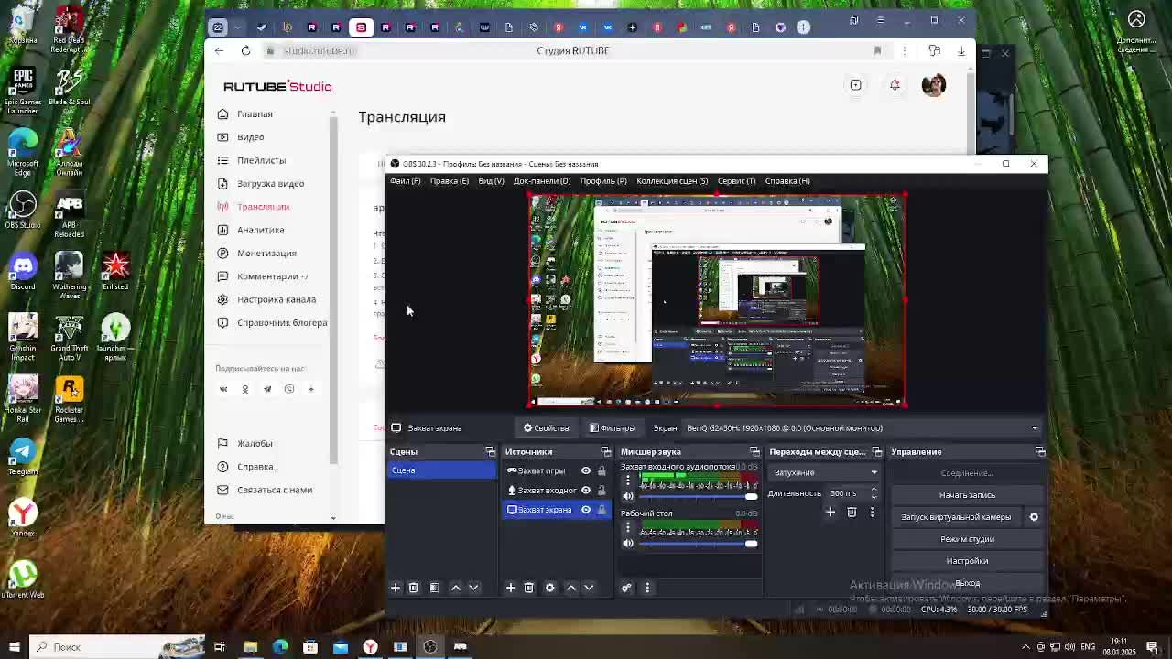Remove selected source with trash icon
This screenshot has height=659, width=1172.
click(x=528, y=588)
